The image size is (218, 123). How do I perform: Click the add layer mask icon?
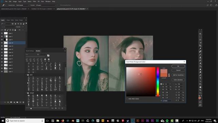pyautogui.click(x=11, y=102)
